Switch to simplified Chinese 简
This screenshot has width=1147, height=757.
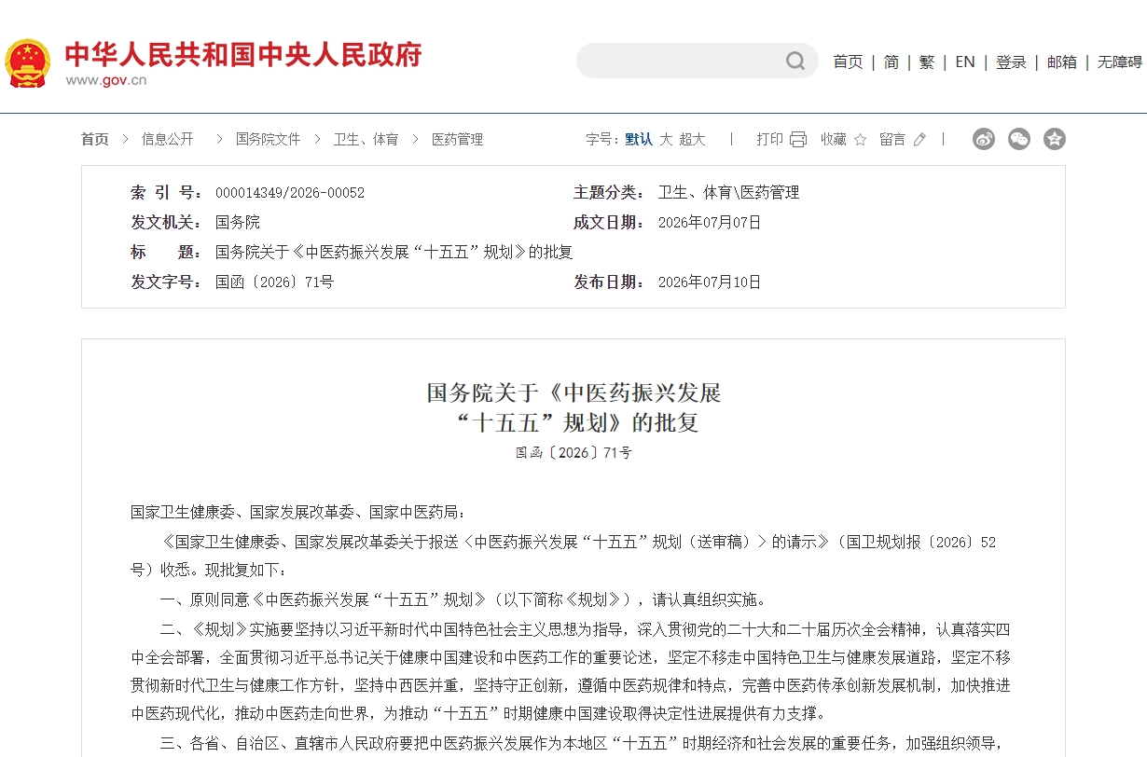point(891,62)
